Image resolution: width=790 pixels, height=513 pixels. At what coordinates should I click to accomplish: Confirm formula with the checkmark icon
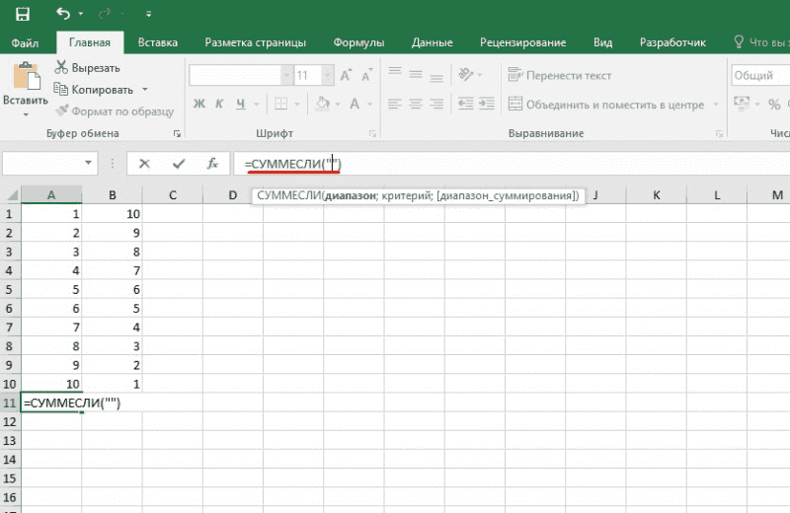tap(178, 164)
